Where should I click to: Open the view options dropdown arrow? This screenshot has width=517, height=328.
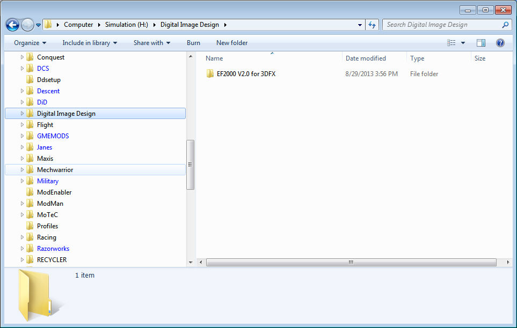463,43
